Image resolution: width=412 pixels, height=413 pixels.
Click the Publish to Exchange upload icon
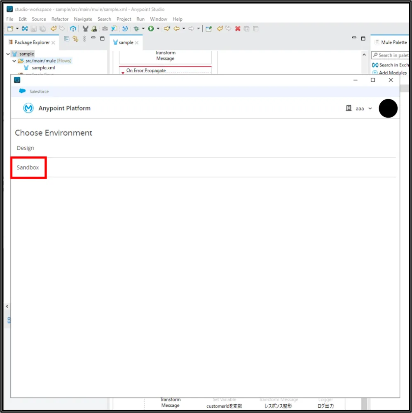pyautogui.click(x=73, y=29)
